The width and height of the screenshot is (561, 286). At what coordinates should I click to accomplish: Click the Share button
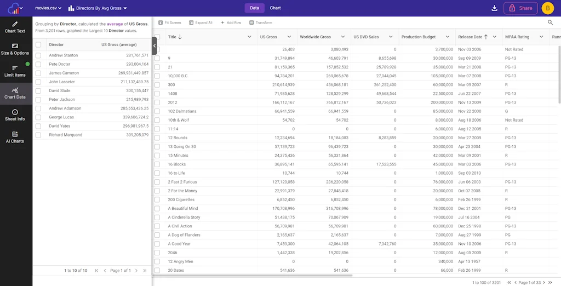(520, 8)
